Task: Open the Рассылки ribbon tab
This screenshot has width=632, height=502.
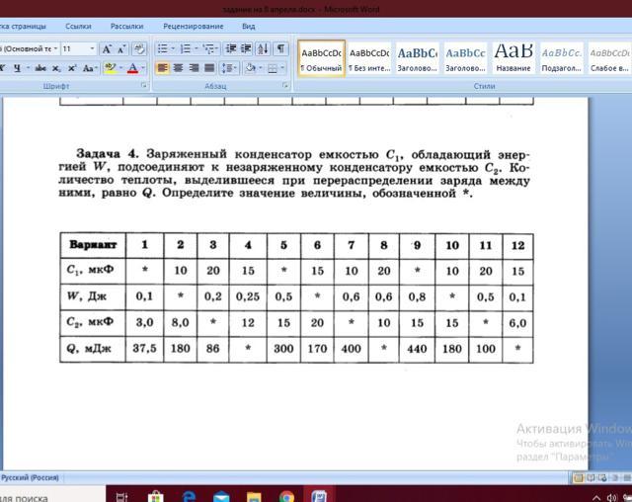Action: click(127, 27)
